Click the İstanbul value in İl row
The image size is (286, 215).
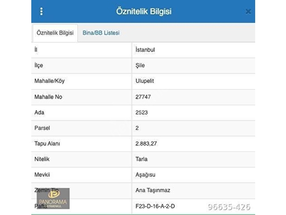[145, 50]
